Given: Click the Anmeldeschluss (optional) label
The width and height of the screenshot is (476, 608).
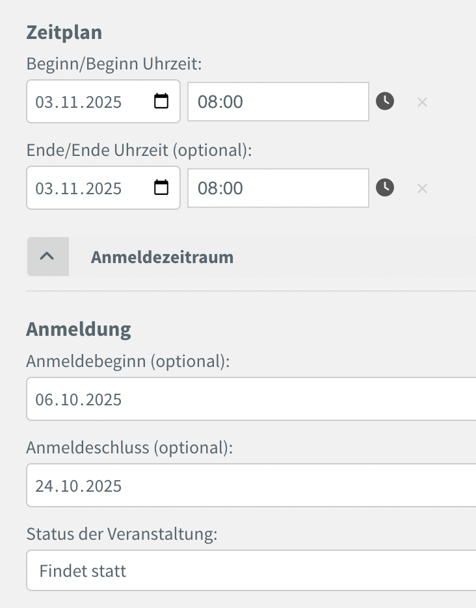Looking at the screenshot, I should click(x=129, y=448).
